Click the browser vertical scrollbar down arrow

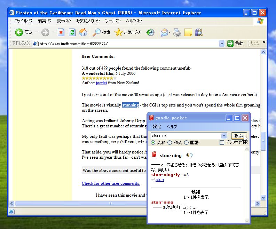pos(263,197)
